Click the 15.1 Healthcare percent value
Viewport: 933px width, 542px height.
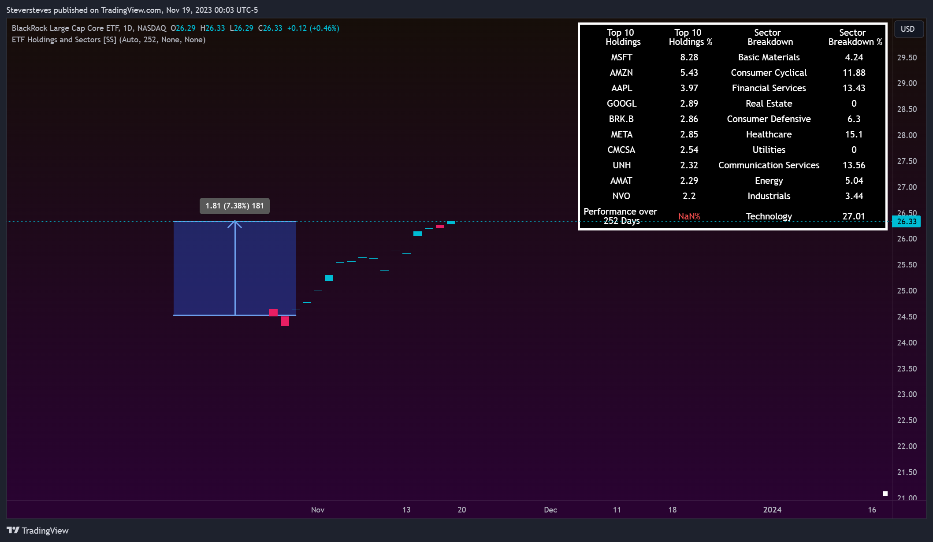tap(854, 134)
